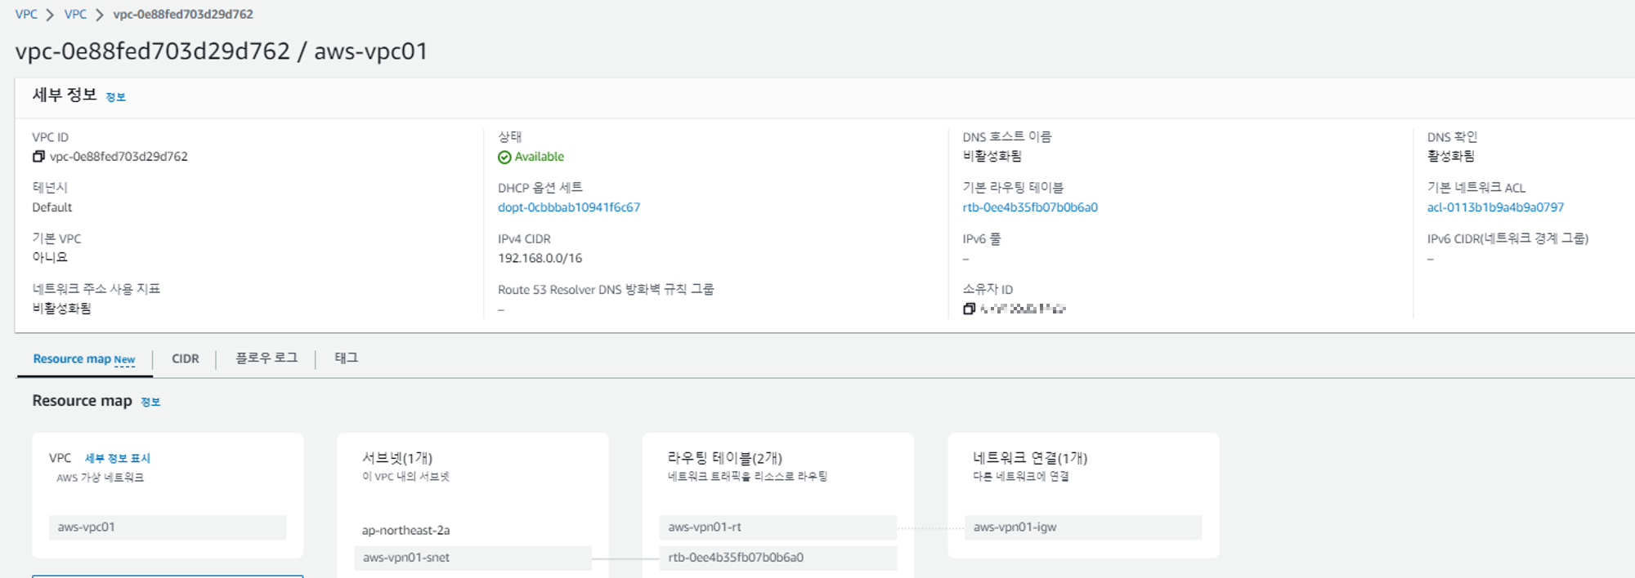Click the 라우팅 테이블(2개) card heading

tap(725, 458)
